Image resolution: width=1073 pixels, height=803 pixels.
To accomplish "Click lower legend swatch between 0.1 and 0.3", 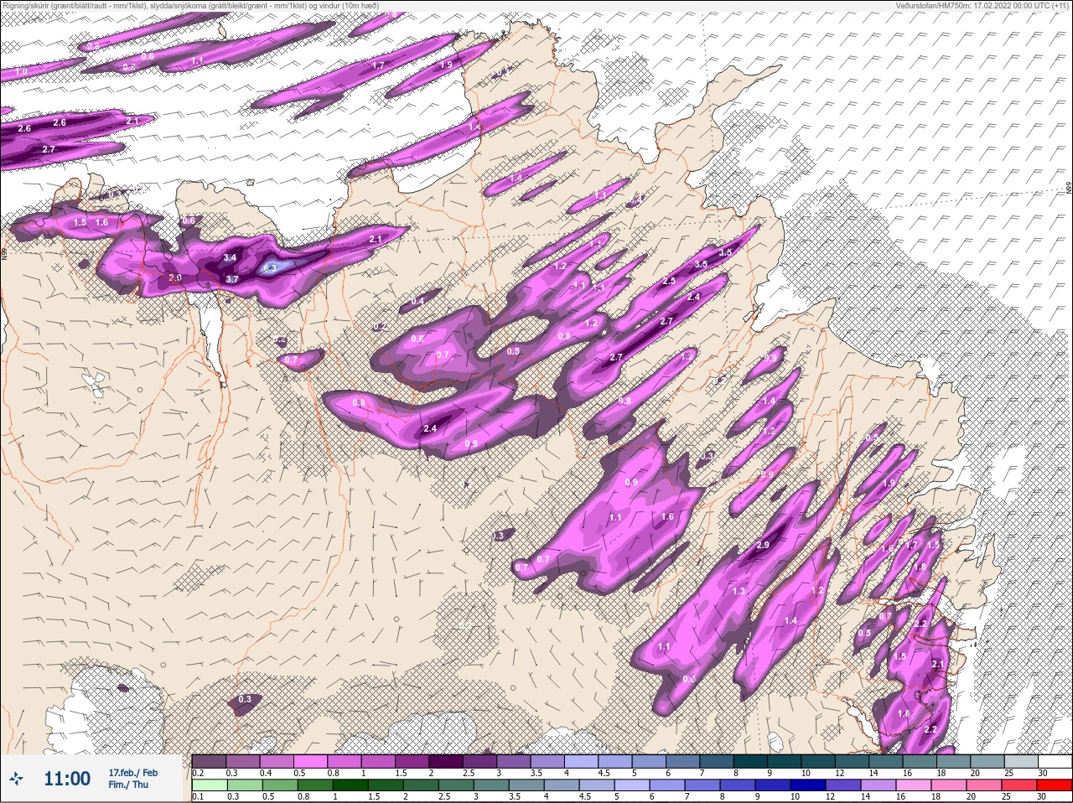I will coord(209,785).
